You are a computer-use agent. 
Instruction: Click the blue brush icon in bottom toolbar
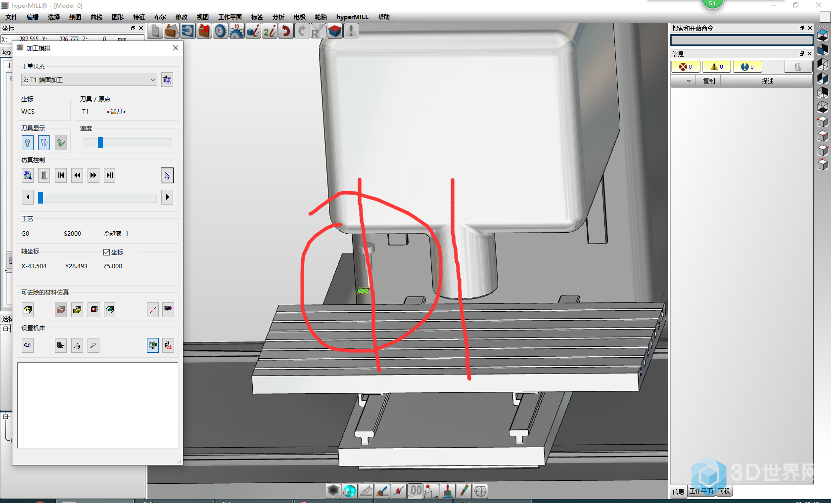click(382, 491)
